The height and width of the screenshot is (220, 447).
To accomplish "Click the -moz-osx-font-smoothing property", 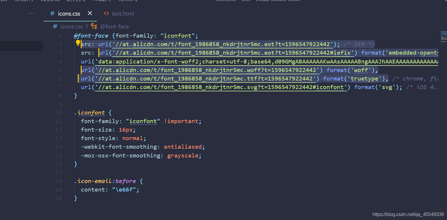I will click(121, 155).
